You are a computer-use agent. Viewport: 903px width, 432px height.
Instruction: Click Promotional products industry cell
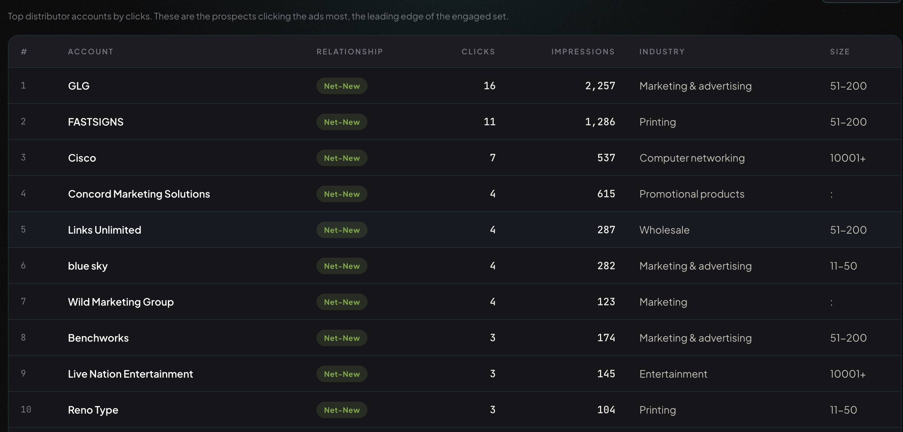pos(692,194)
